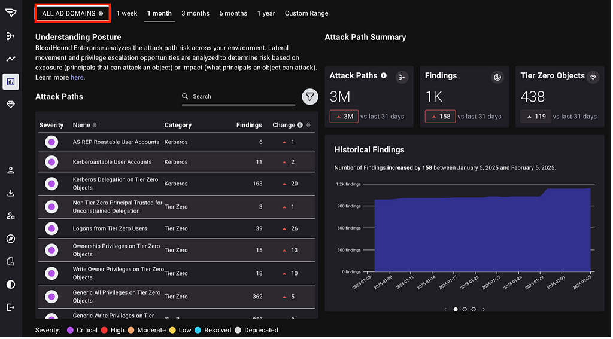This screenshot has height=339, width=613.
Task: Open the user administration gear sidebar icon
Action: 11,216
